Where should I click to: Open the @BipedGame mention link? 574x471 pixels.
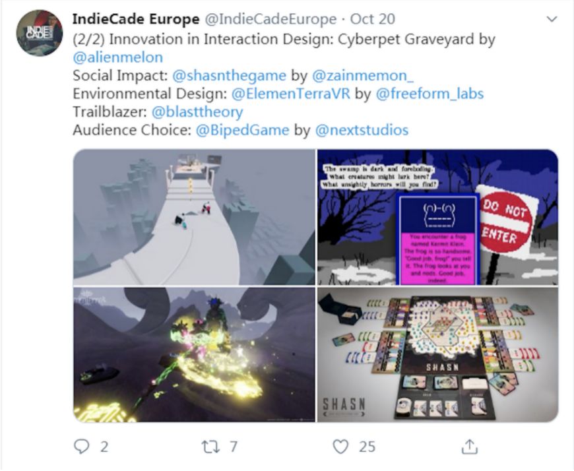point(242,130)
